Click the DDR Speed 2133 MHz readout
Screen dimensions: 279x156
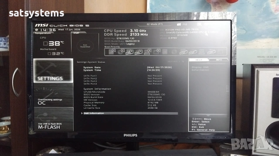(x=126, y=35)
